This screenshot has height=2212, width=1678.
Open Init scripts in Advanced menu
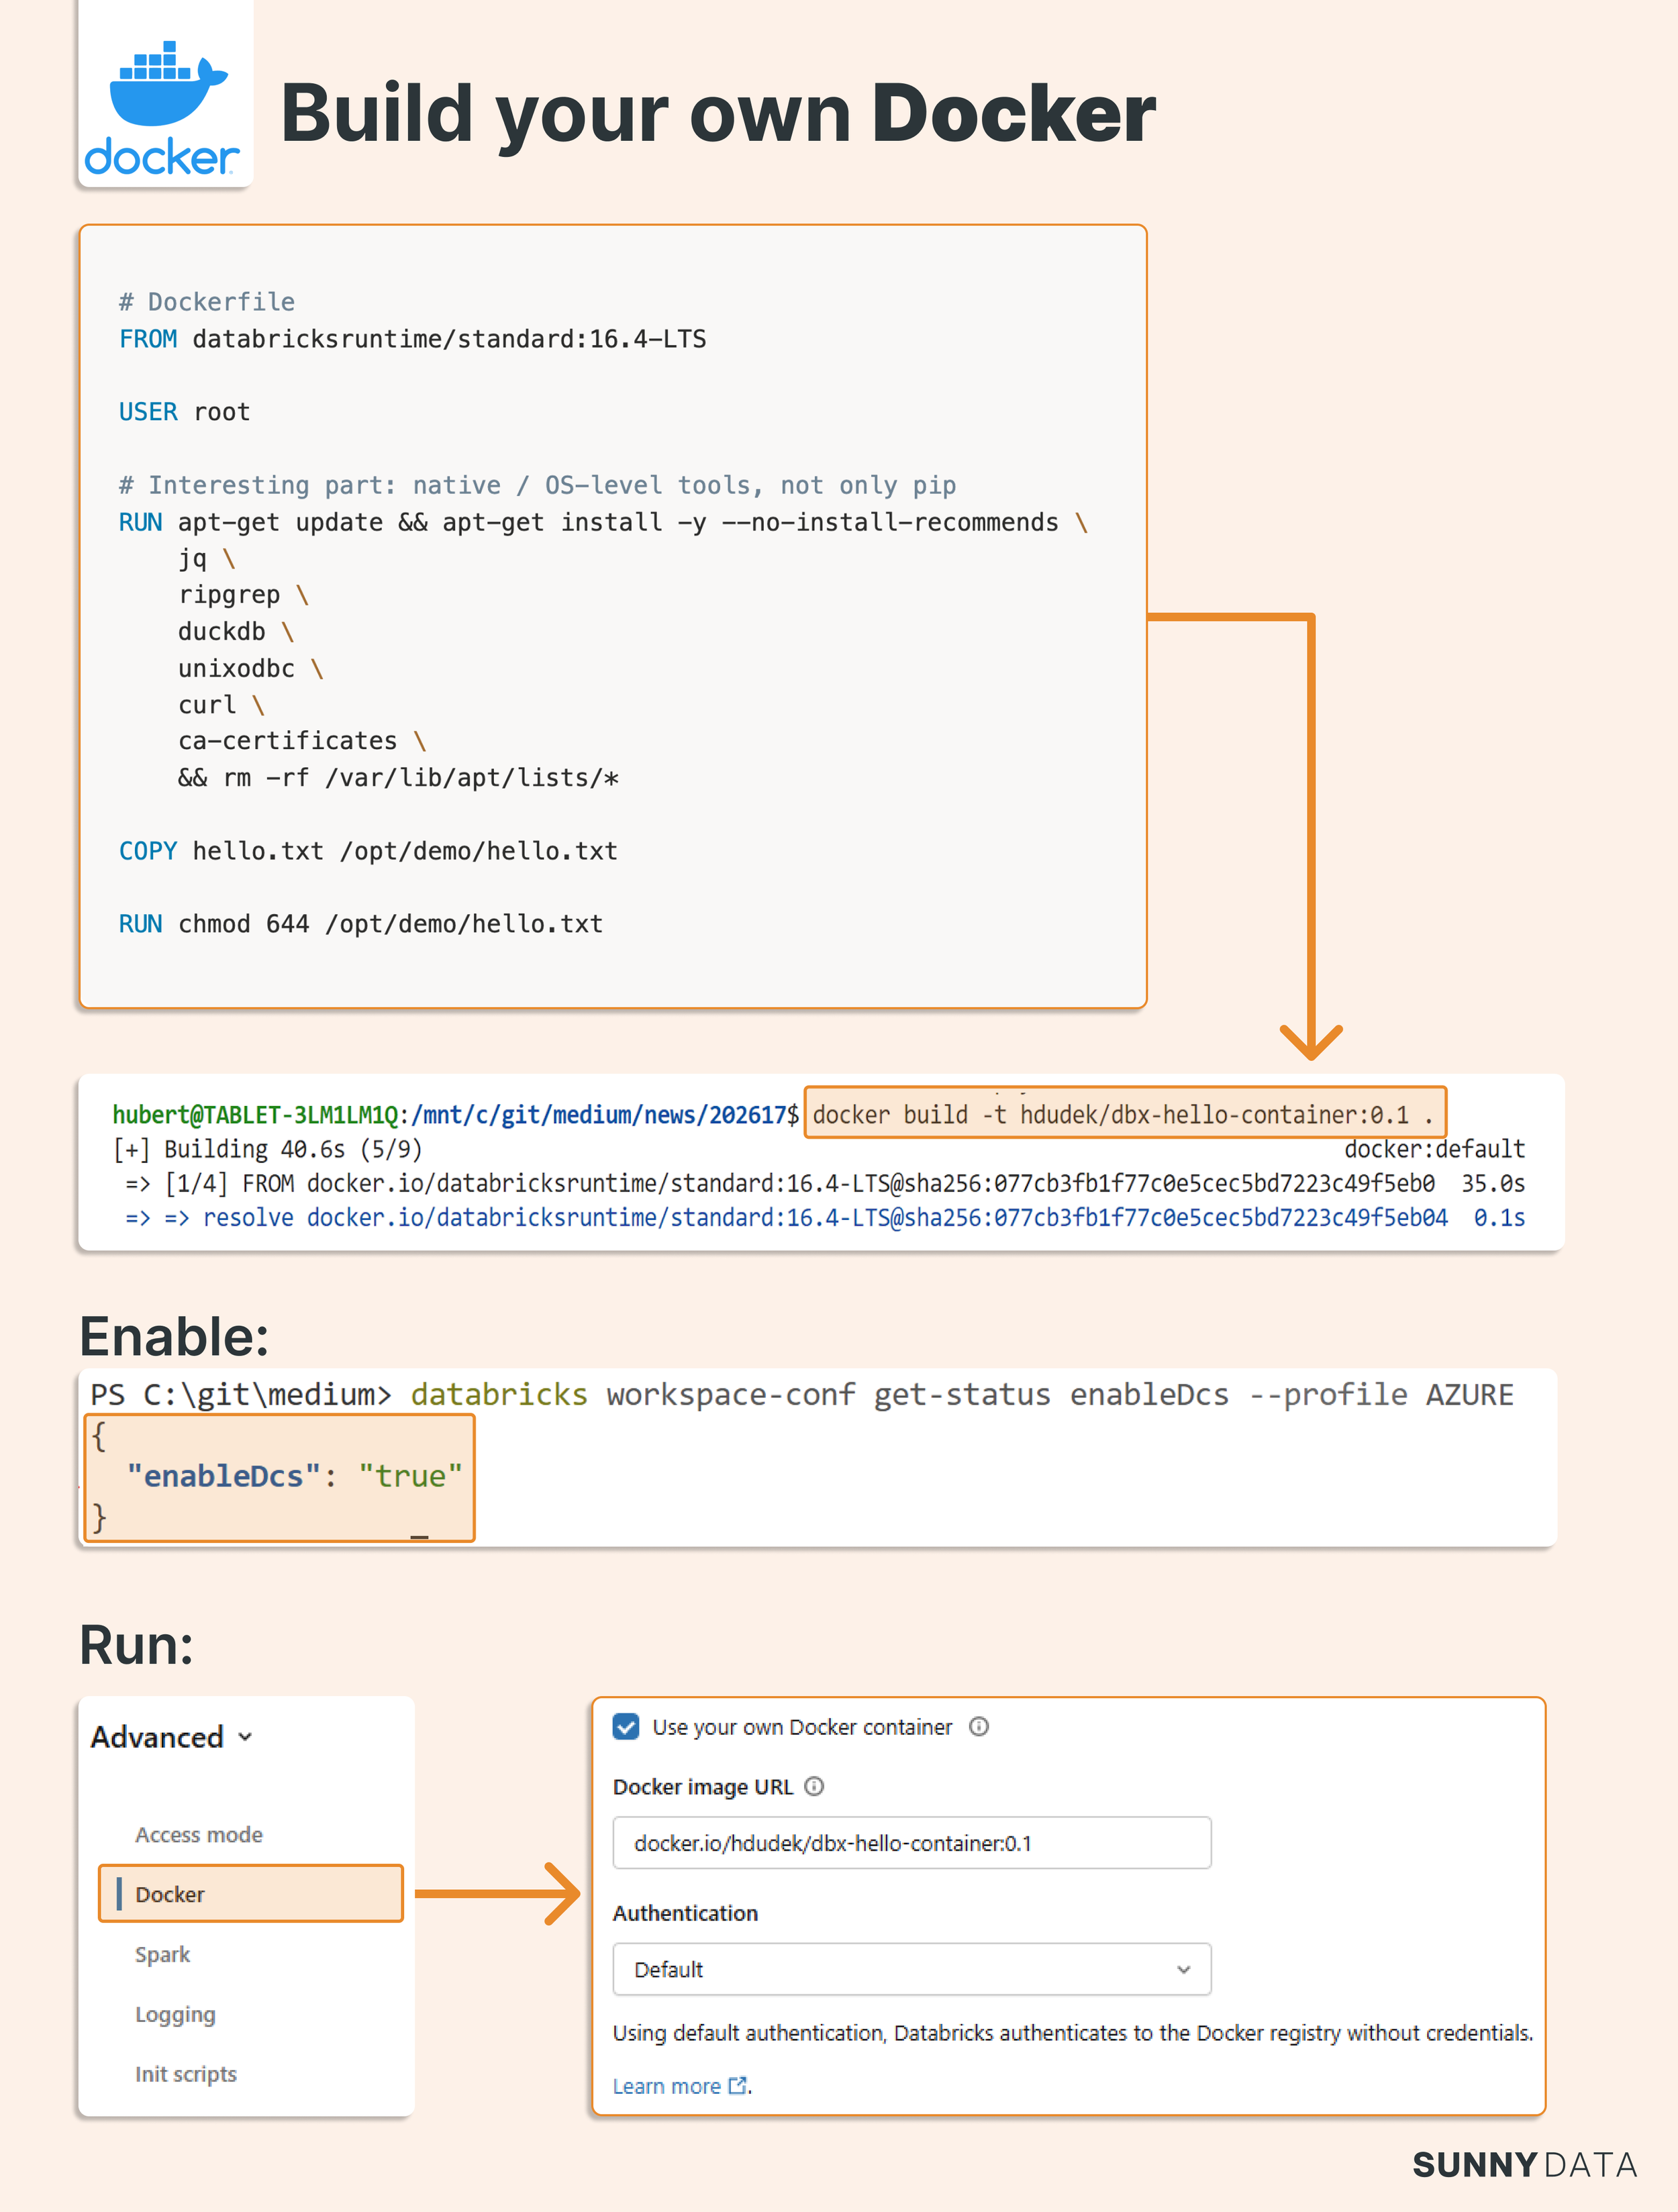[186, 2073]
